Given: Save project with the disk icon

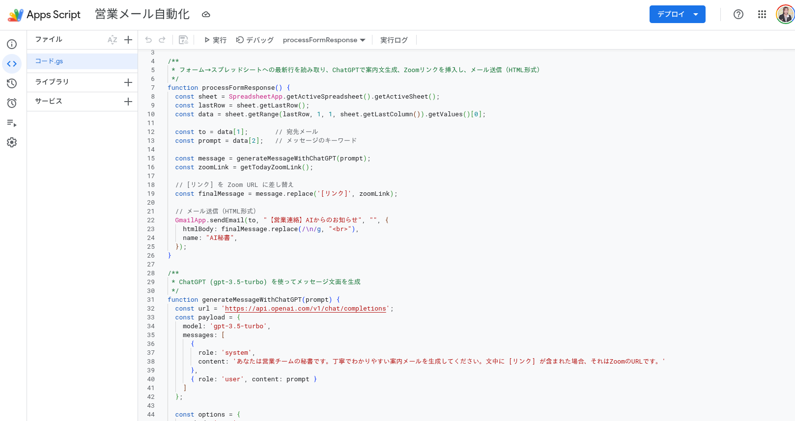Looking at the screenshot, I should click(183, 40).
